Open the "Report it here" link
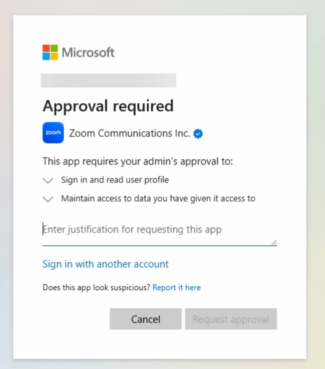The width and height of the screenshot is (325, 369). (x=176, y=287)
